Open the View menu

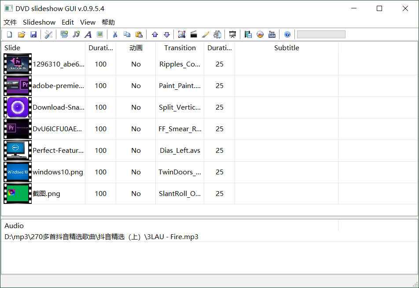pos(88,22)
